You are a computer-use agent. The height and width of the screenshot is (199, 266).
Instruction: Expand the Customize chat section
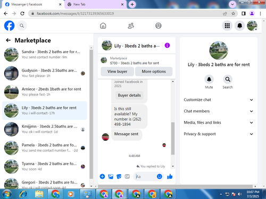coord(219,100)
